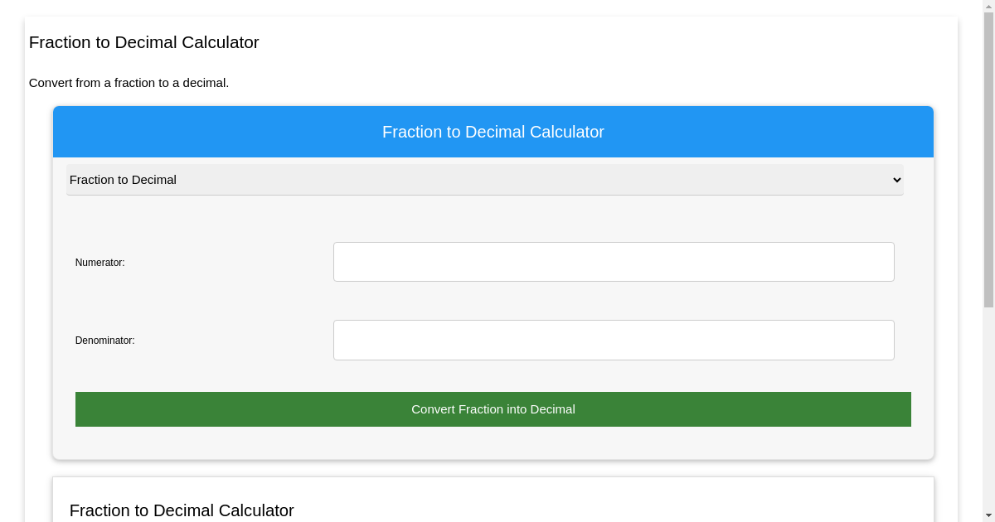Click the page title Fraction to Decimal Calculator

pyautogui.click(x=143, y=42)
